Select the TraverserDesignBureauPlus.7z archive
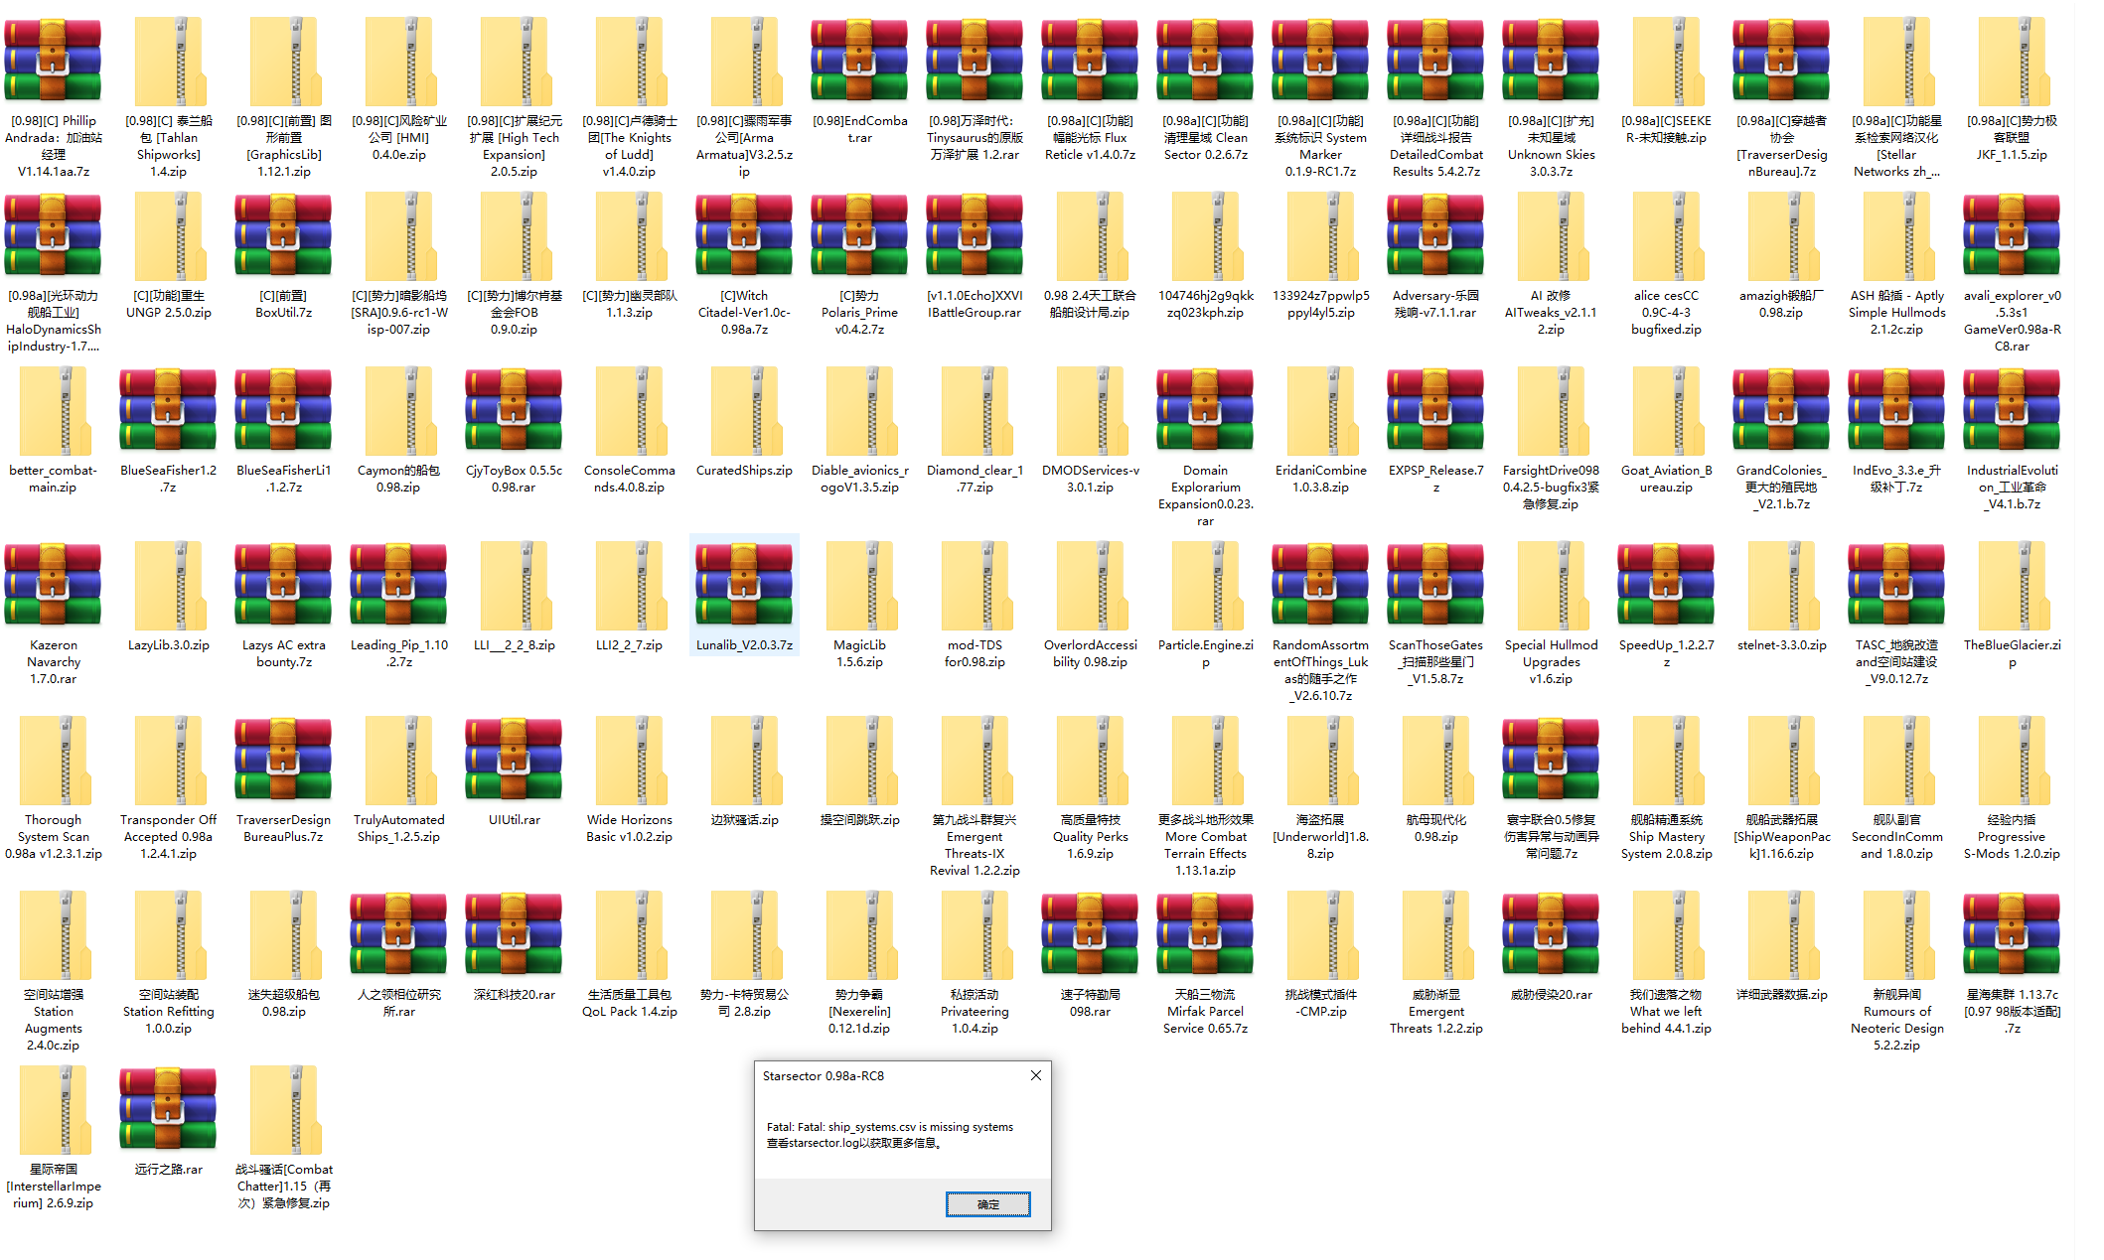 pyautogui.click(x=283, y=760)
